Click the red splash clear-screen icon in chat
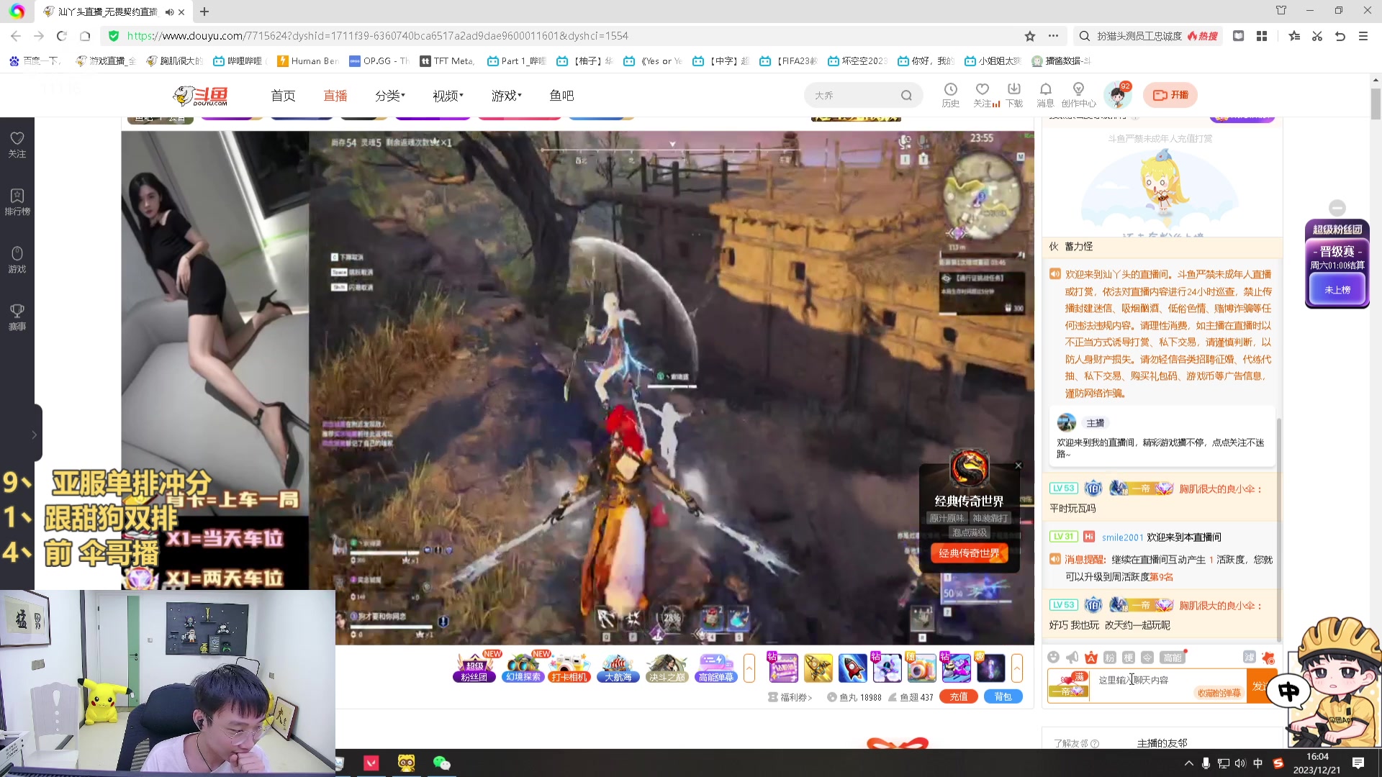Screen dimensions: 1382x777 tap(1268, 657)
